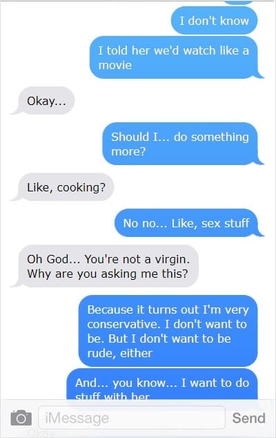Screen dimensions: 276x438
Task: Tap the "Because it turns out I'm very conservative" message
Action: coord(168,331)
